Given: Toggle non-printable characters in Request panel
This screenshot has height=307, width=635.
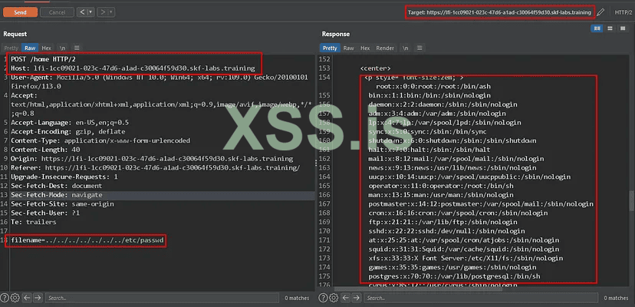Looking at the screenshot, I should 62,48.
